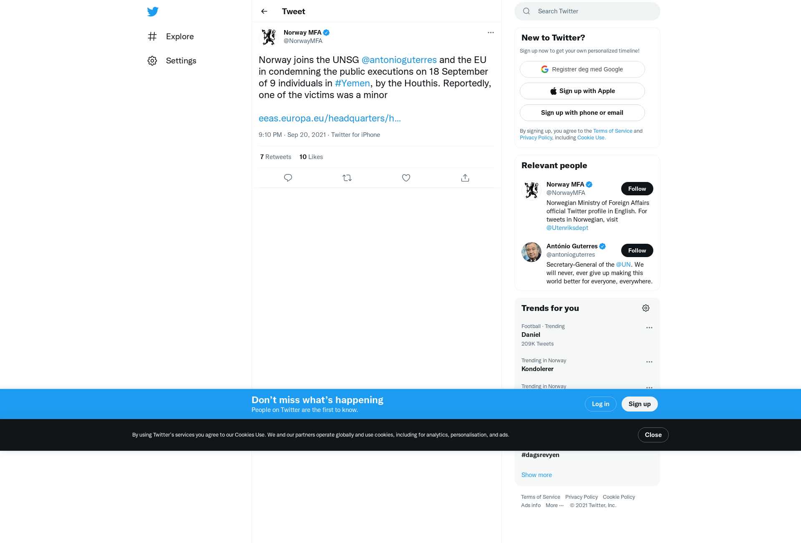Click Sign up with Apple

click(582, 91)
